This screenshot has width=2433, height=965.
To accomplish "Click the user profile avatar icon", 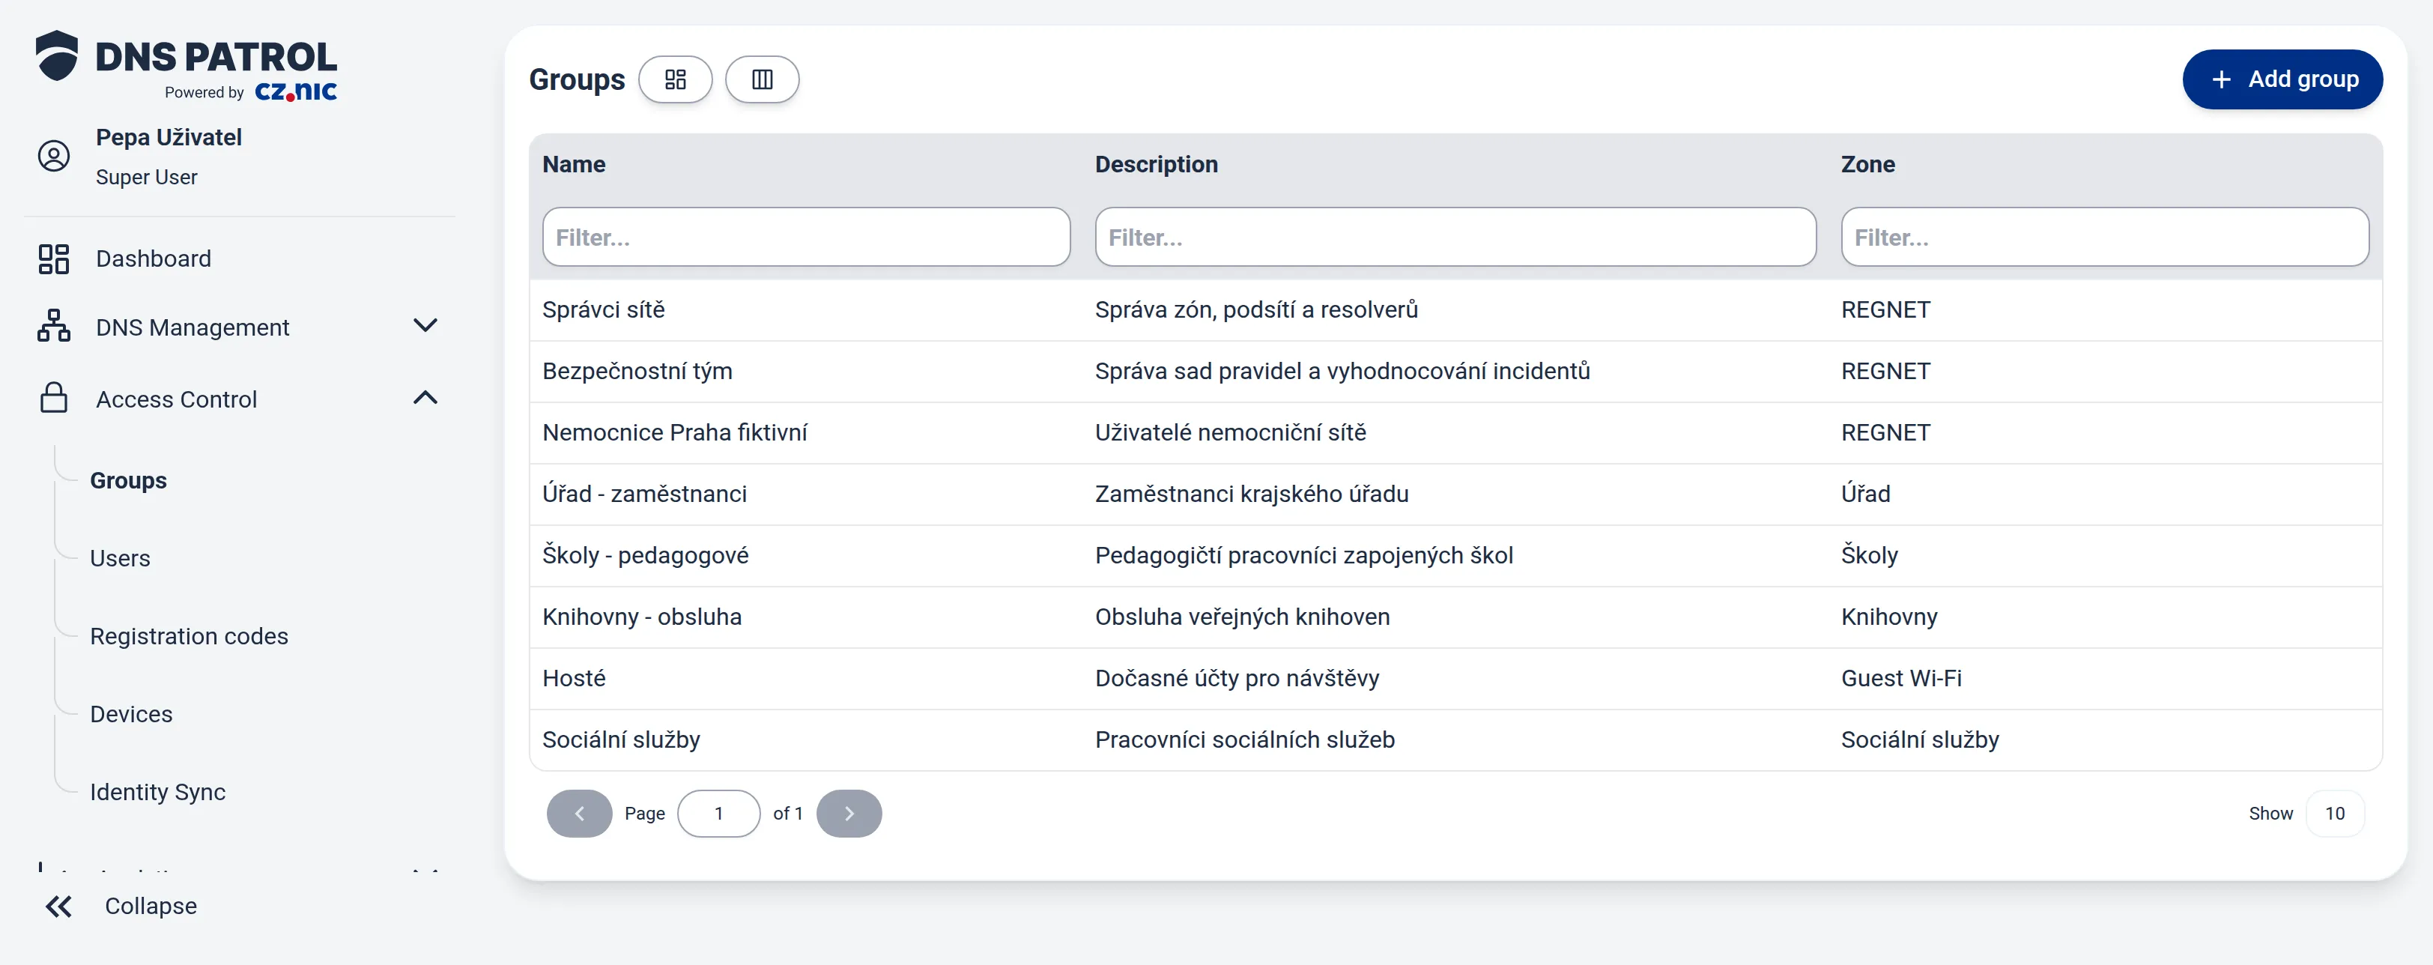I will pyautogui.click(x=54, y=156).
